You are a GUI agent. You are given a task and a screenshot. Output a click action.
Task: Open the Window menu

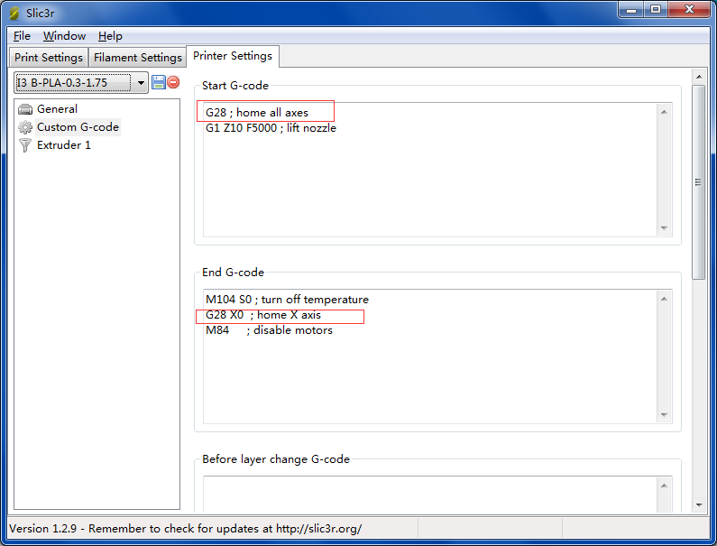[64, 36]
